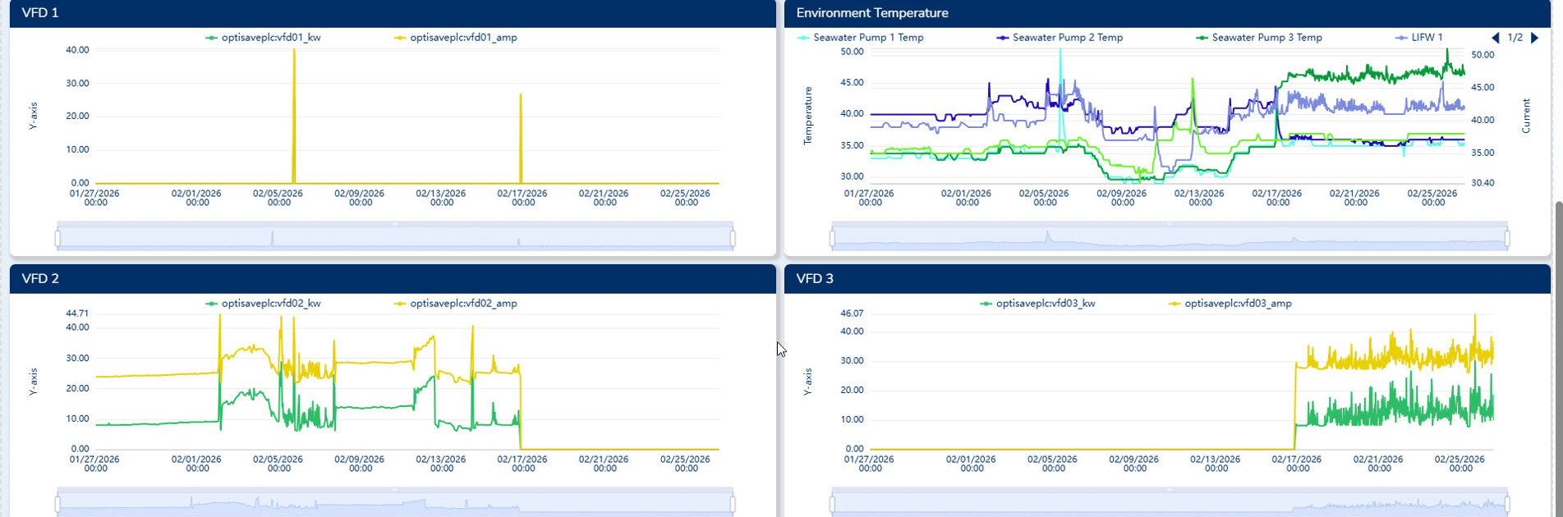Click the Seawater Pump 1 Temp legend marker
Image resolution: width=1563 pixels, height=517 pixels.
coord(803,38)
